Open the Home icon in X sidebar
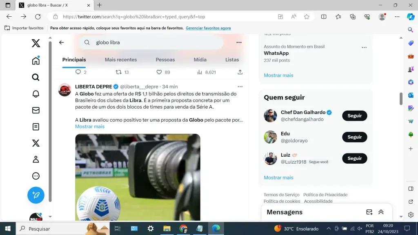This screenshot has width=418, height=235. (x=36, y=61)
